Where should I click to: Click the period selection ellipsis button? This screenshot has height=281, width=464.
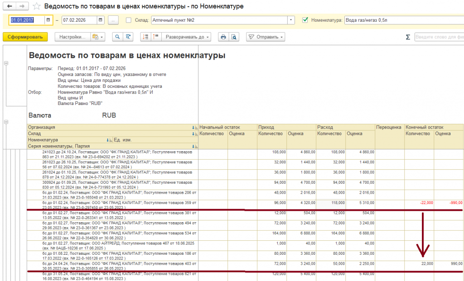pos(113,20)
